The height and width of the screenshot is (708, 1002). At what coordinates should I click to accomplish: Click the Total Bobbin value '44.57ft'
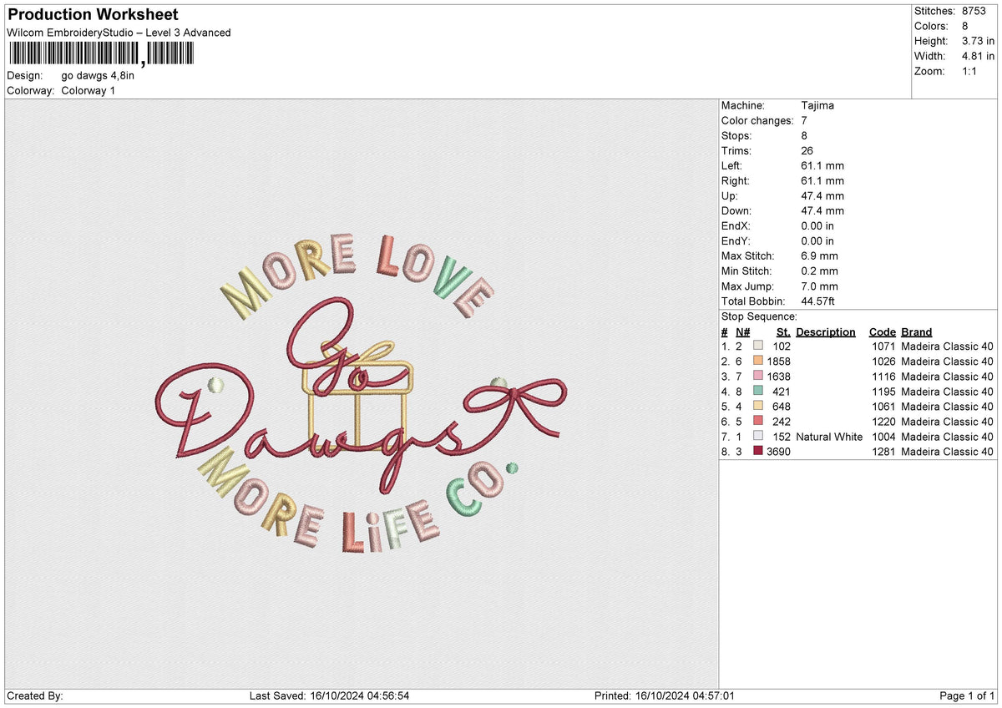tap(817, 301)
